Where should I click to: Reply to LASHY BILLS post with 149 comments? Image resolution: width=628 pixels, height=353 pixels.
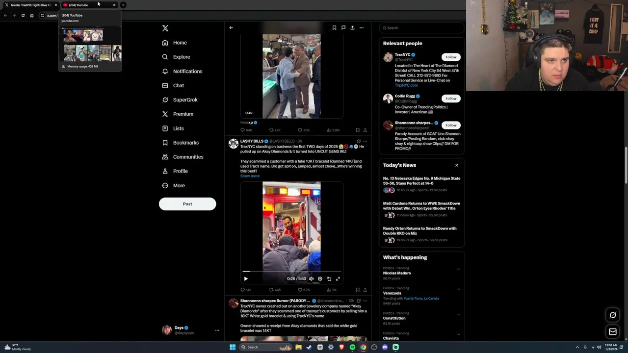[245, 290]
